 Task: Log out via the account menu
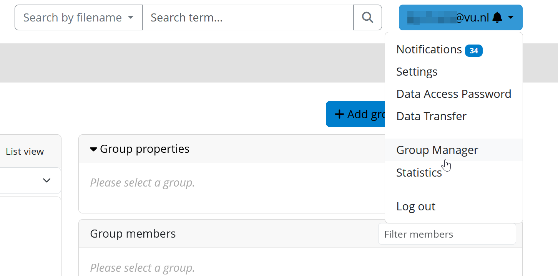tap(416, 207)
